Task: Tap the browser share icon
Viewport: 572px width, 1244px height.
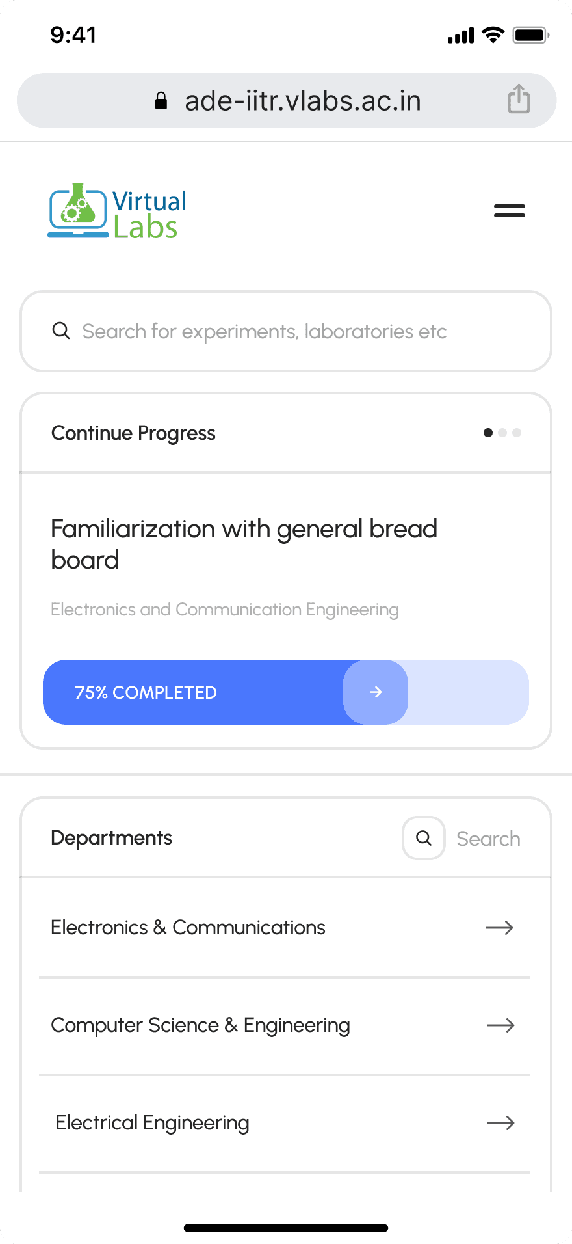Action: click(x=519, y=99)
